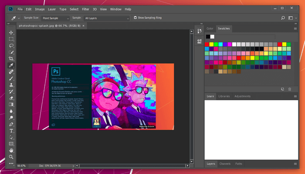Open the Filter menu
This screenshot has width=305, height=174.
(85, 9)
